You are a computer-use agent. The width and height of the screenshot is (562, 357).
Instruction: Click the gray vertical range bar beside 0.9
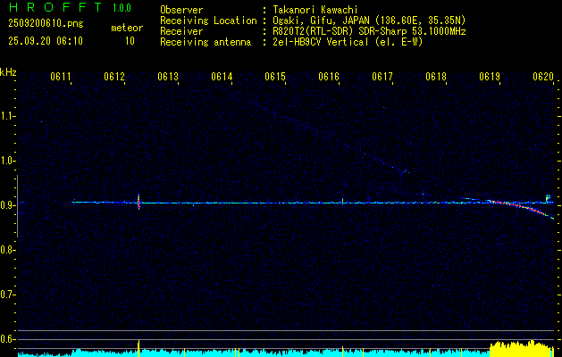[18, 206]
